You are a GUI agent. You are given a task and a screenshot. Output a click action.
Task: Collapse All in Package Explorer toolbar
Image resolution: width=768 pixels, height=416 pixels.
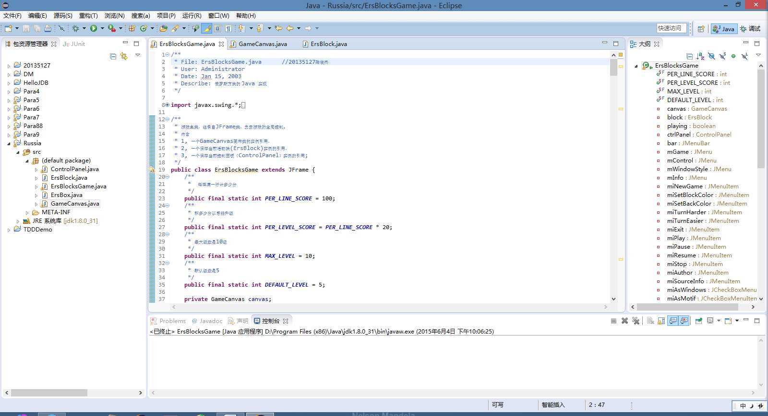pyautogui.click(x=113, y=56)
